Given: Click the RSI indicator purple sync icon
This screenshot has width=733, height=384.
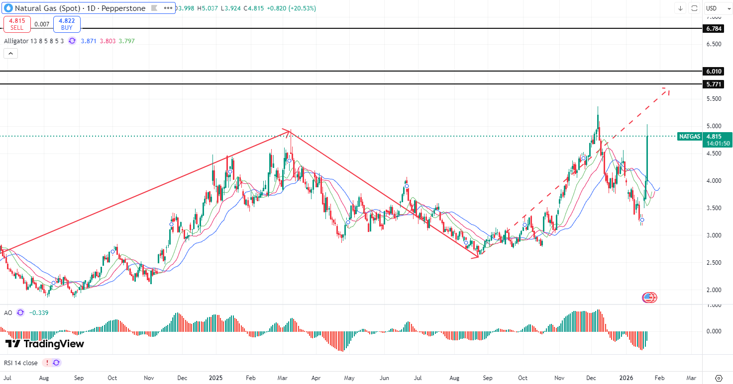Looking at the screenshot, I should [x=56, y=363].
